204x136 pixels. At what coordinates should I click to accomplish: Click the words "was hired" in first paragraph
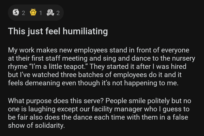coord(171,67)
